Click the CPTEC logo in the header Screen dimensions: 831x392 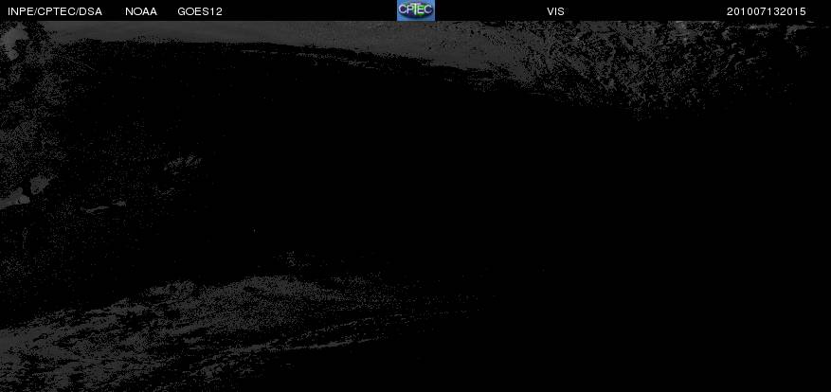[416, 10]
